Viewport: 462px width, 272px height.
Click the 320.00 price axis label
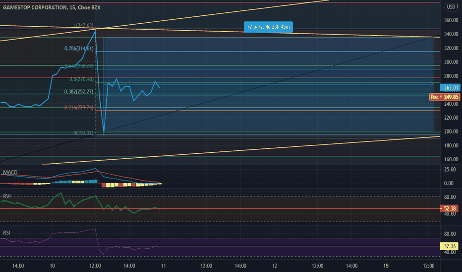pos(451,48)
